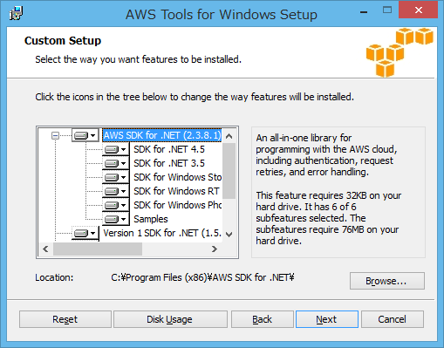Select AWS SDK for .NET (2.3.8.1) tree item
Image resolution: width=444 pixels, height=348 pixels.
pyautogui.click(x=162, y=135)
